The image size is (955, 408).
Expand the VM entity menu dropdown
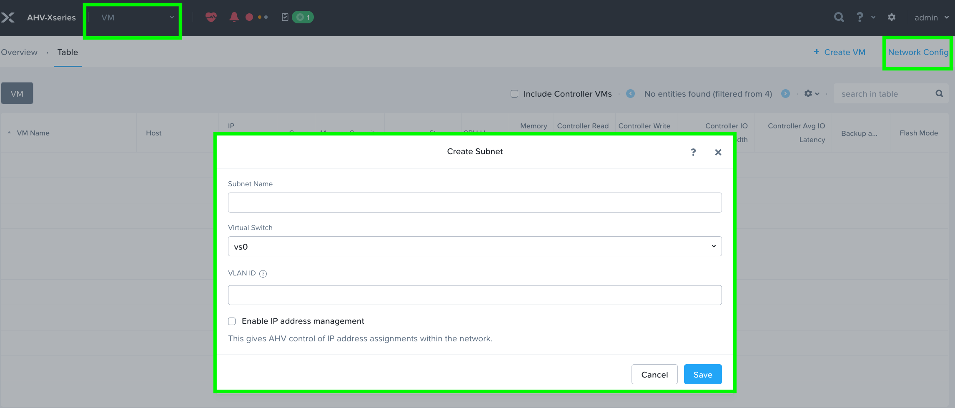point(133,18)
